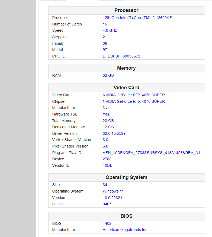Select the Total Memory value 28 GB
Screen dimensions: 212x237
click(x=108, y=121)
